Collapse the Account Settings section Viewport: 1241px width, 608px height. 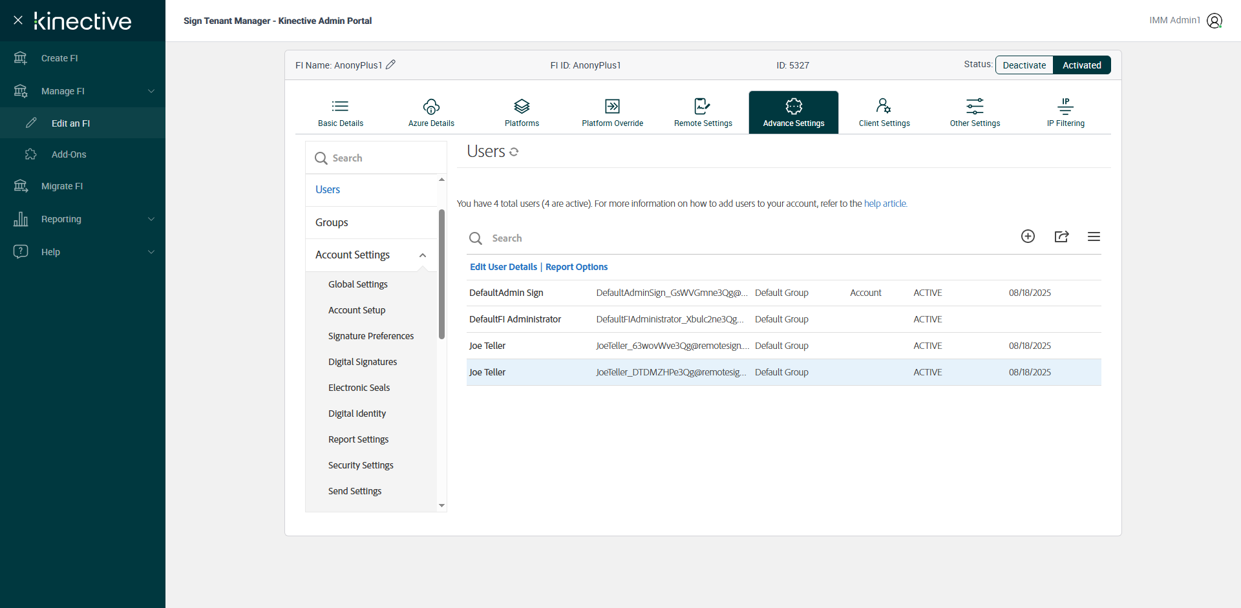[423, 255]
